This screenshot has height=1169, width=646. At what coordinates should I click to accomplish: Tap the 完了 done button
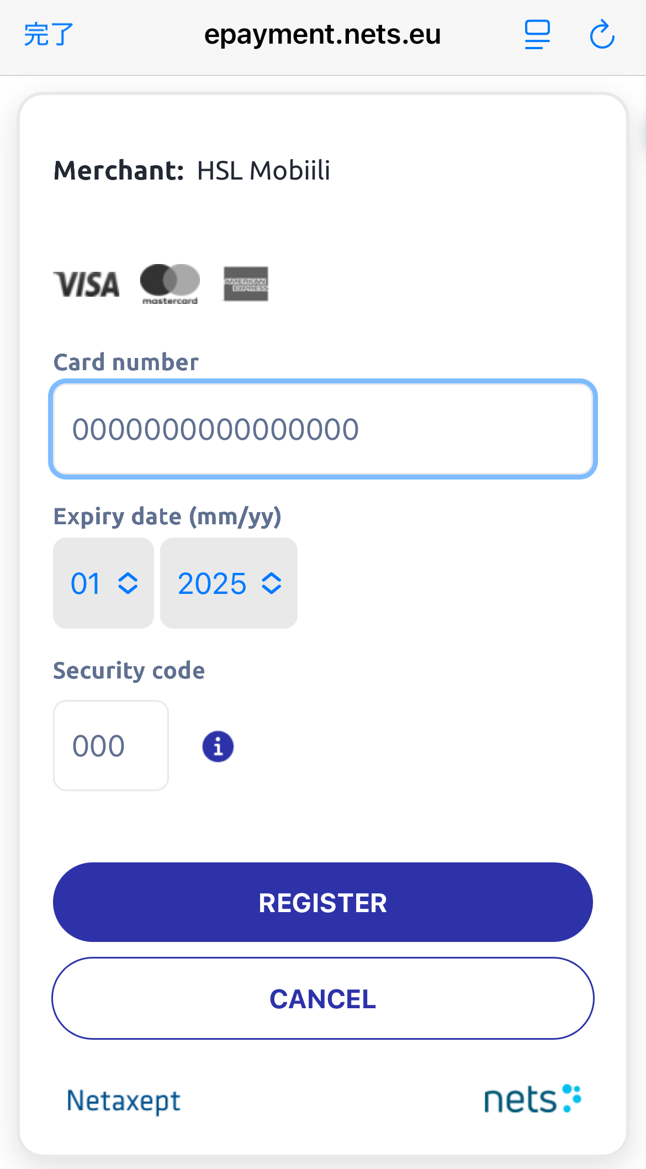coord(49,34)
